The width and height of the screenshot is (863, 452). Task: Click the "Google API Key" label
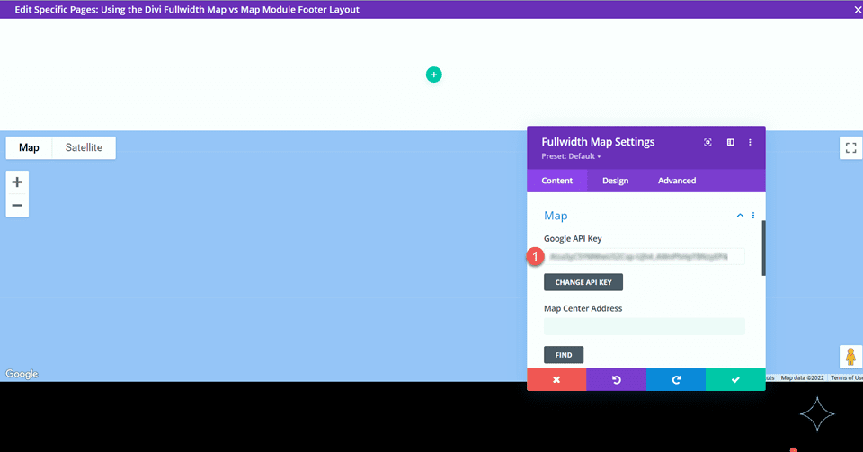[x=573, y=239]
